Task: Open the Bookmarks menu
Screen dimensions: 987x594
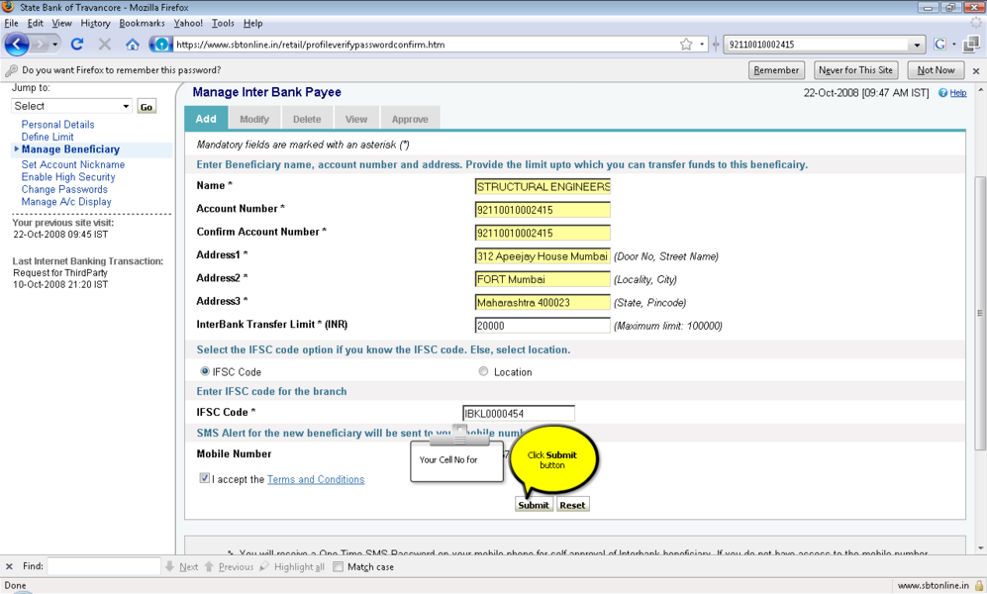Action: (142, 23)
